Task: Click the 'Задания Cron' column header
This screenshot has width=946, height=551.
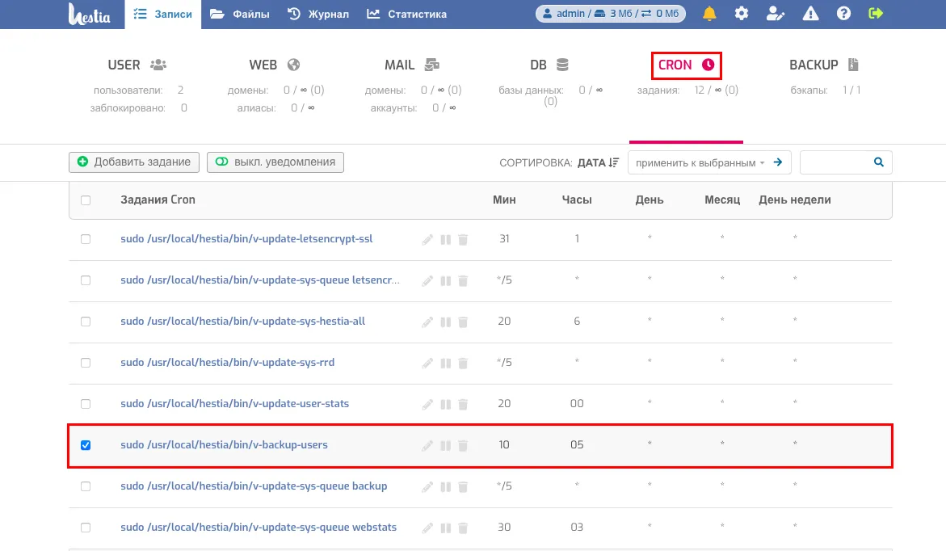Action: (x=158, y=200)
